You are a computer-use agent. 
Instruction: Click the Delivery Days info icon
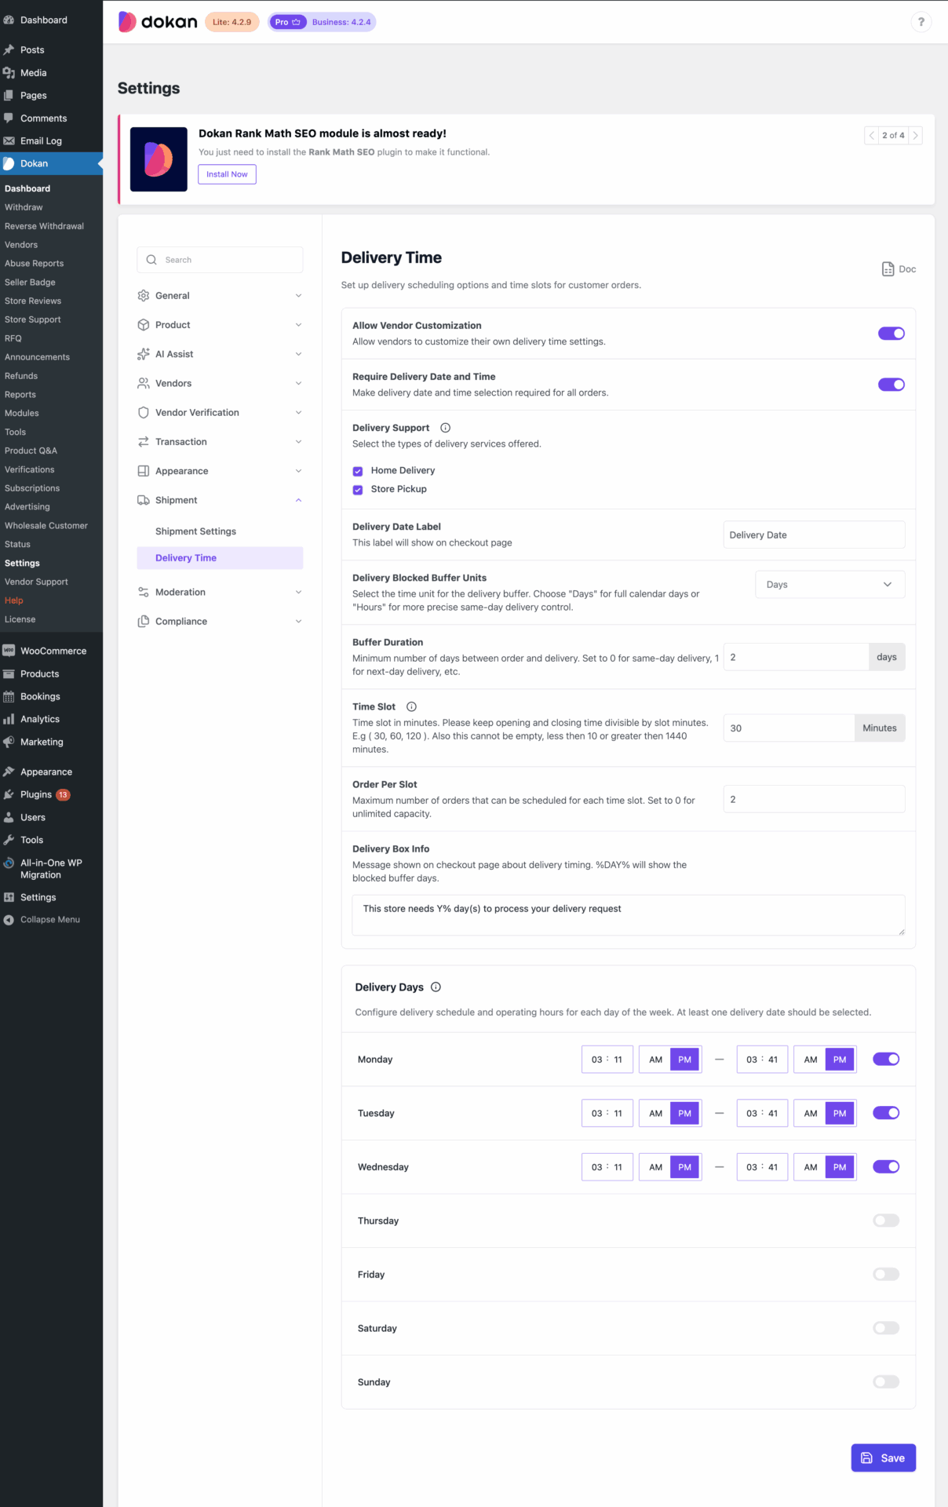436,987
